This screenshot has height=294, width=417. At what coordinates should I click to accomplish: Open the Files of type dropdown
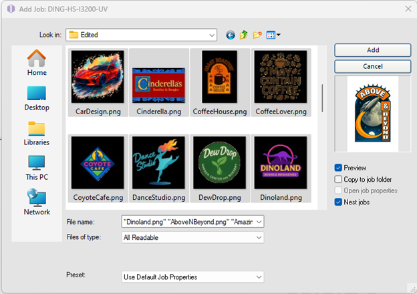[259, 237]
